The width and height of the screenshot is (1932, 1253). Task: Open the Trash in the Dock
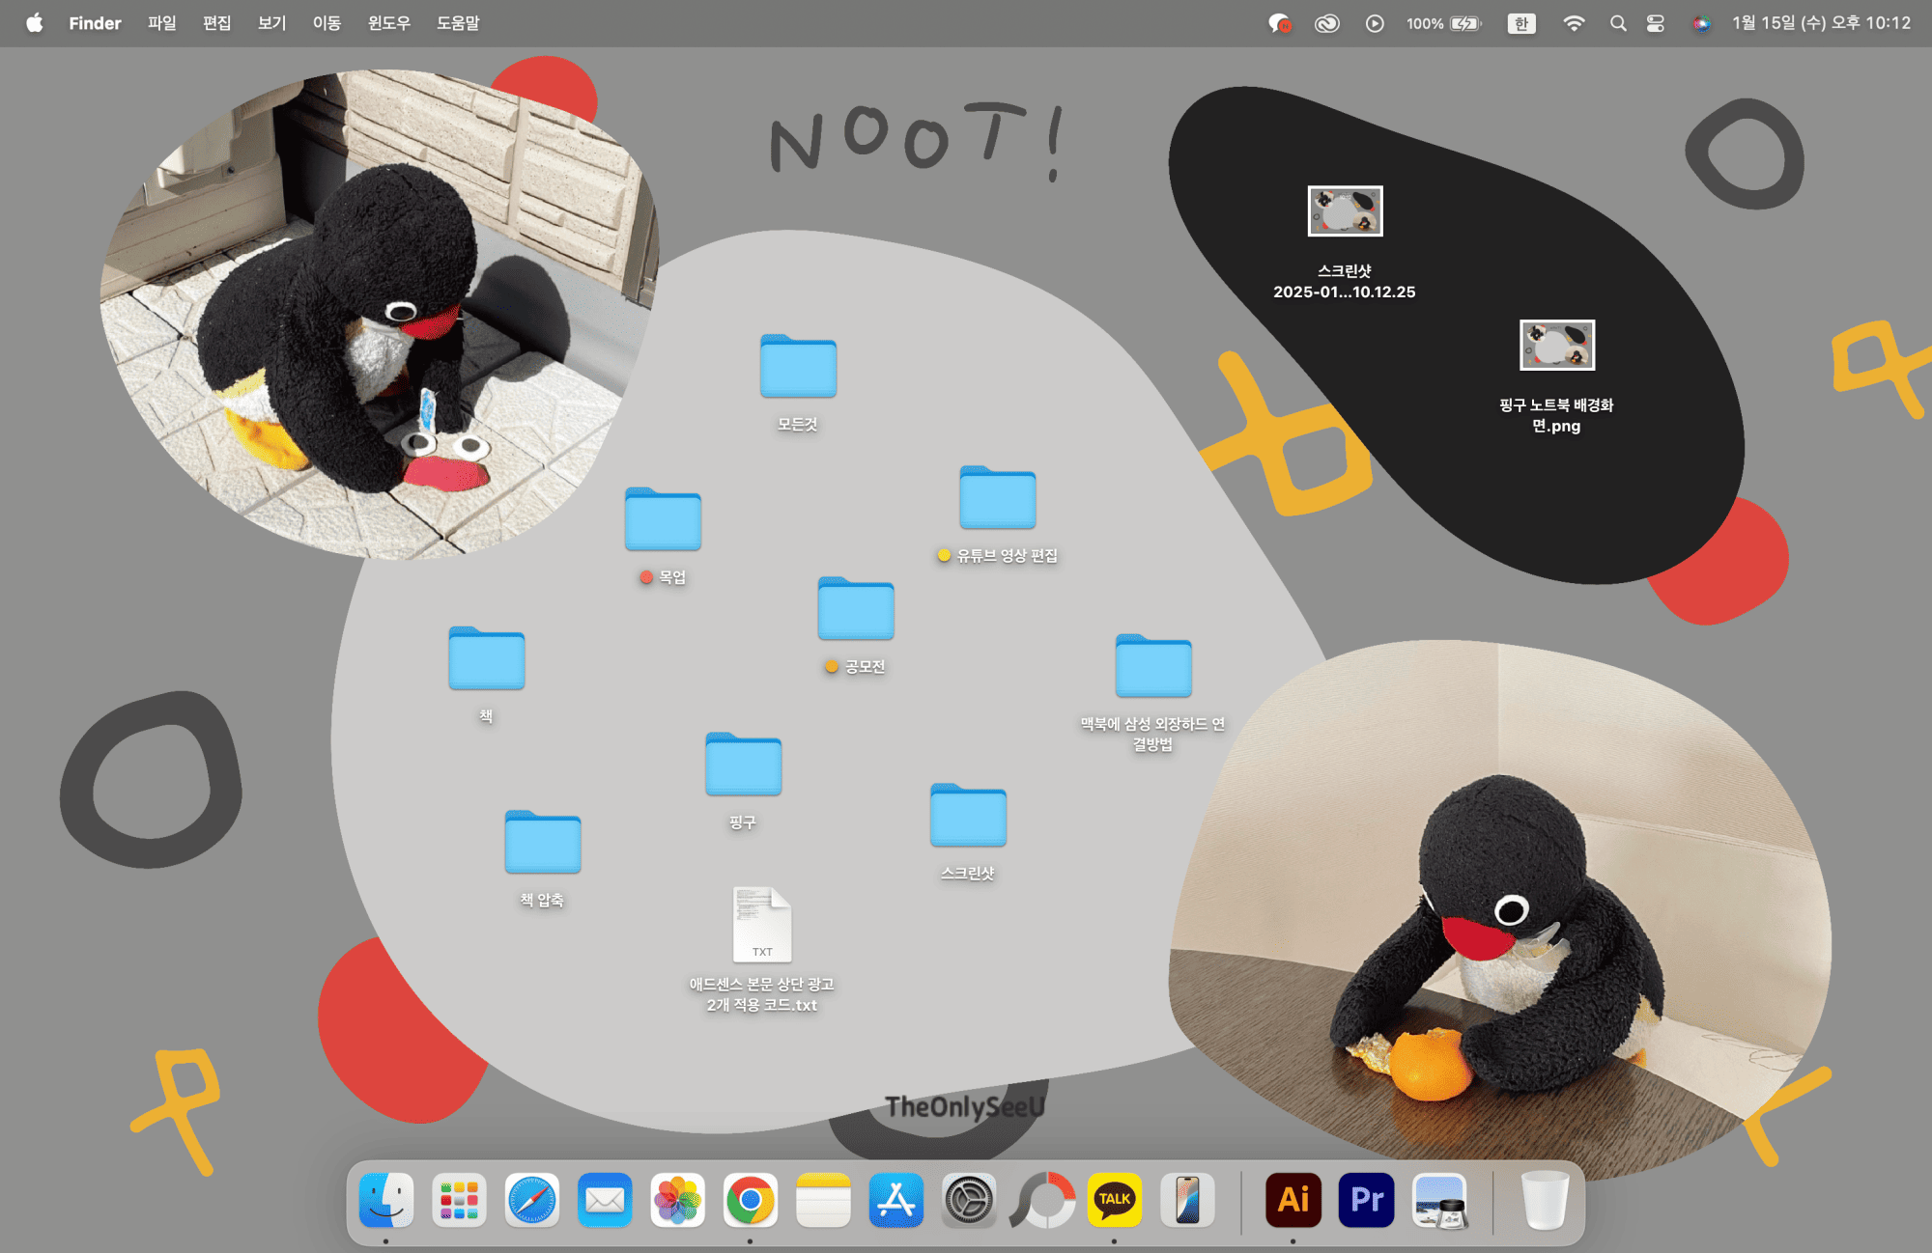coord(1544,1200)
